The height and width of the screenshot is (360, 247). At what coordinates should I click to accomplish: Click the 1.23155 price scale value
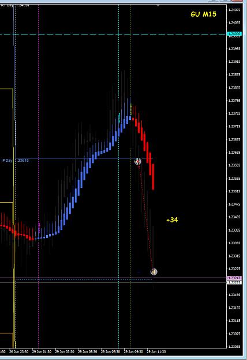(x=234, y=308)
